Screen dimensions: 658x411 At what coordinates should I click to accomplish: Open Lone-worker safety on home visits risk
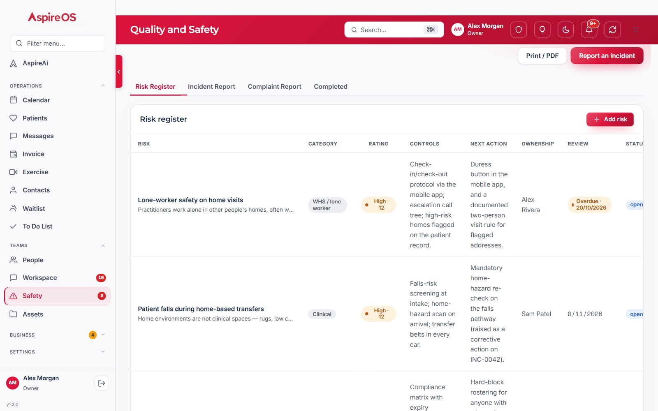pyautogui.click(x=190, y=200)
